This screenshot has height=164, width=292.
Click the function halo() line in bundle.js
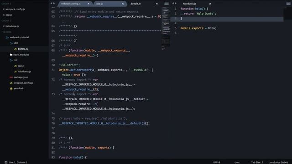(x=73, y=157)
